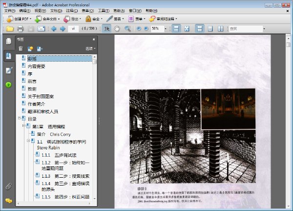Expand current bookmark icon next to new bookmark

tap(40, 49)
